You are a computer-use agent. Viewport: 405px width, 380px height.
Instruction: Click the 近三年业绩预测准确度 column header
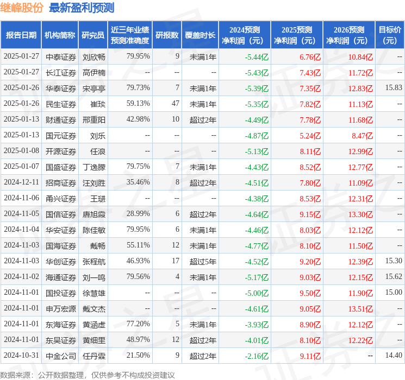tap(130, 35)
